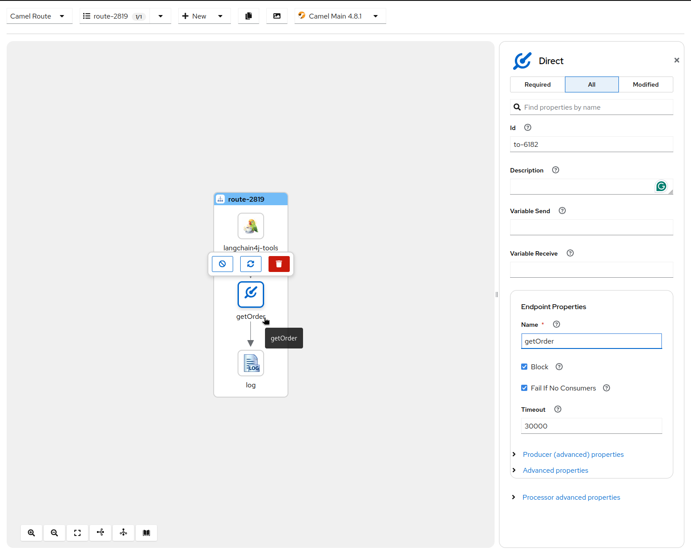691x555 pixels.
Task: Click the red delete step trash icon
Action: [x=279, y=264]
